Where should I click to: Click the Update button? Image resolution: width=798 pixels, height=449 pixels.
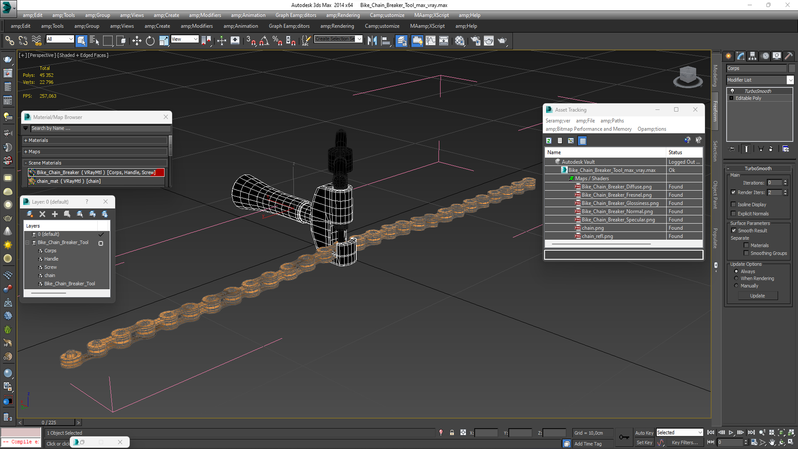pyautogui.click(x=757, y=296)
